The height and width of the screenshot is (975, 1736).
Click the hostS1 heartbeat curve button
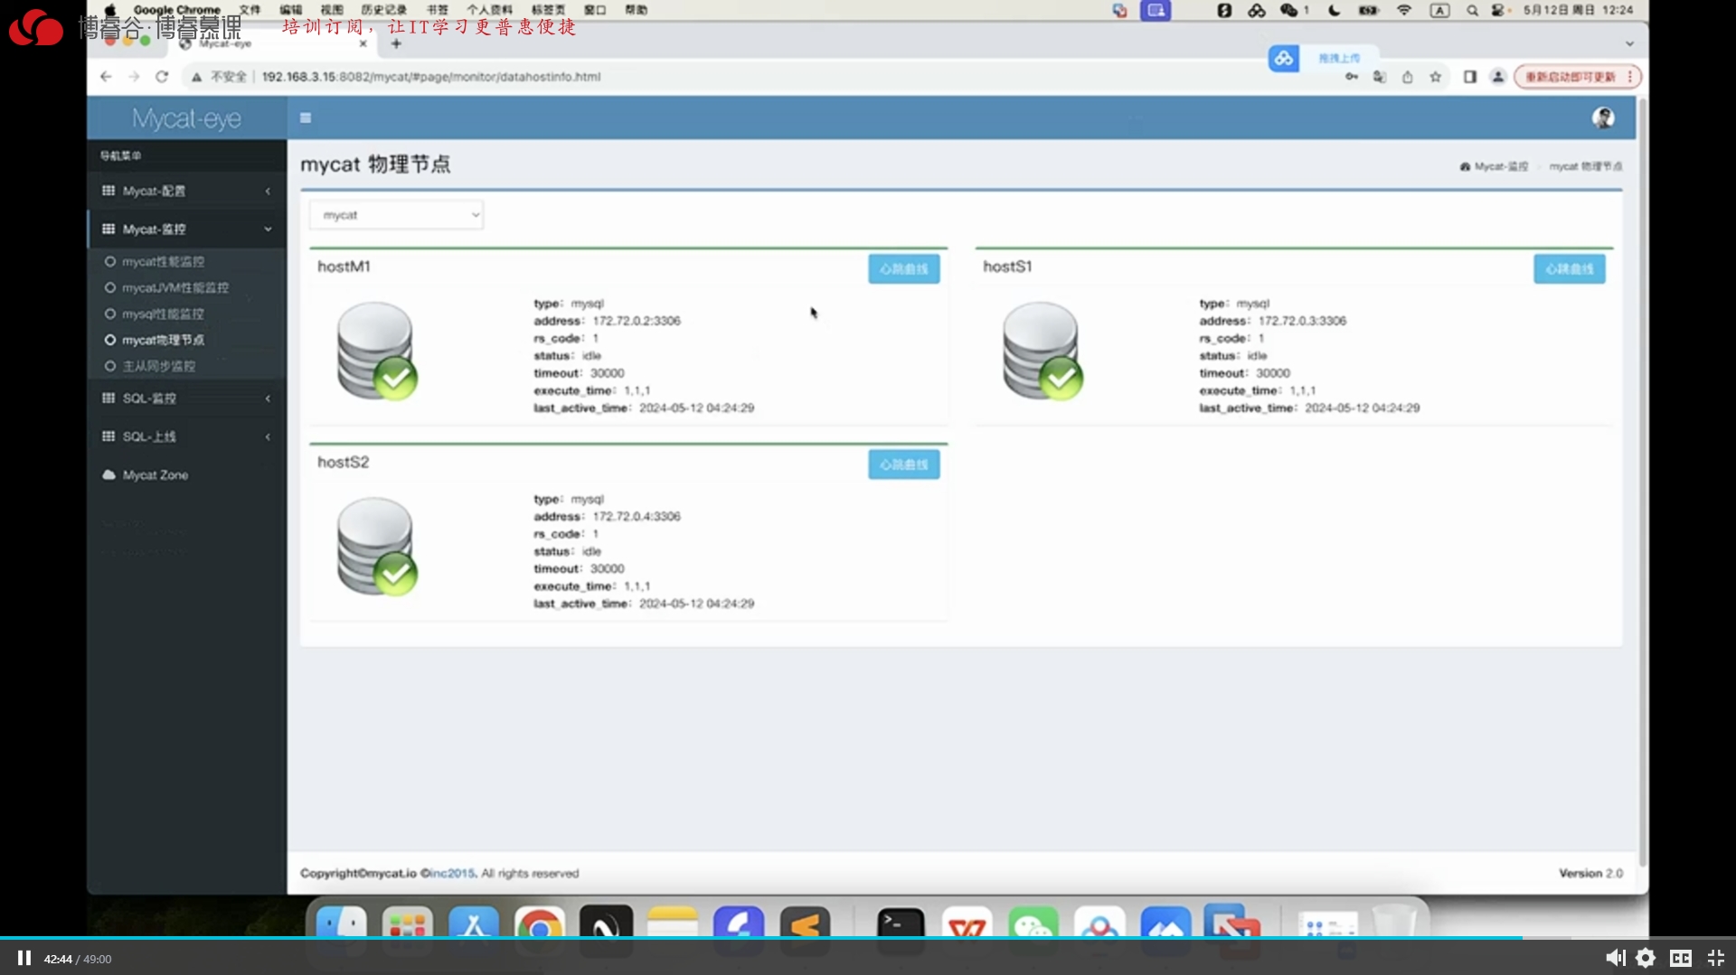[x=1569, y=268]
